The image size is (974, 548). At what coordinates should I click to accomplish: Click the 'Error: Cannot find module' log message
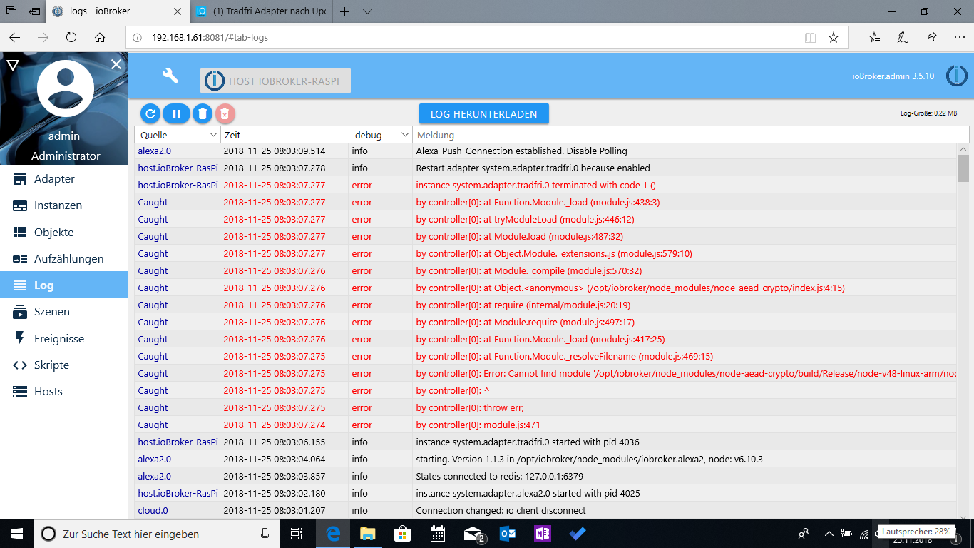coord(685,374)
